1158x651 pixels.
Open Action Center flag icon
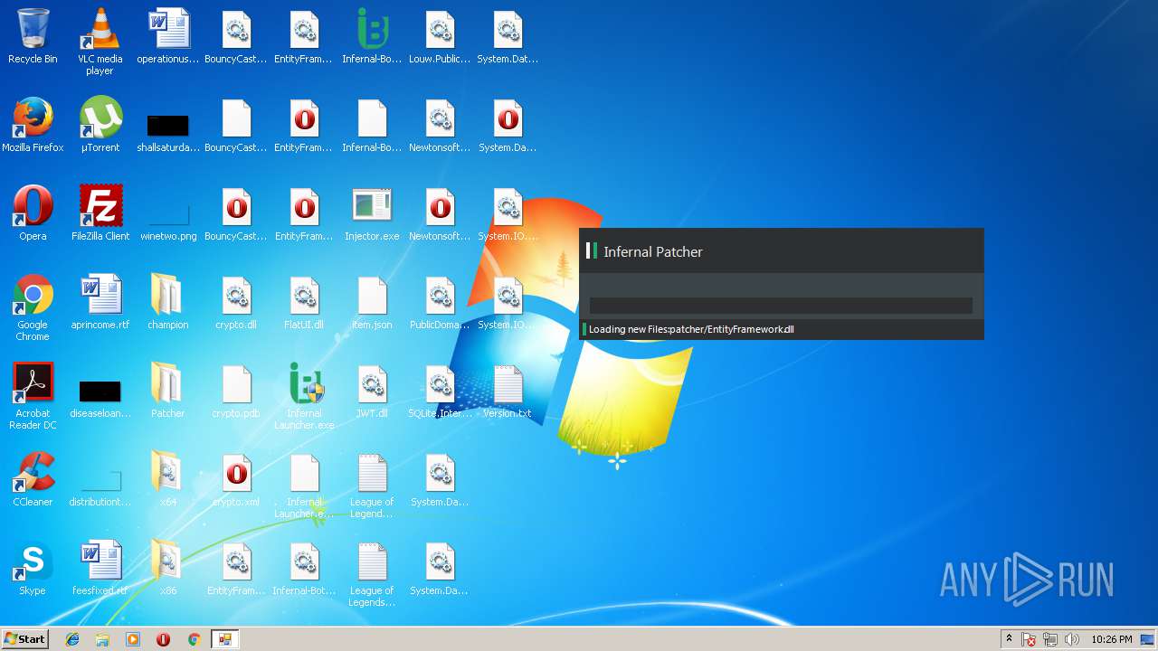[x=1029, y=639]
